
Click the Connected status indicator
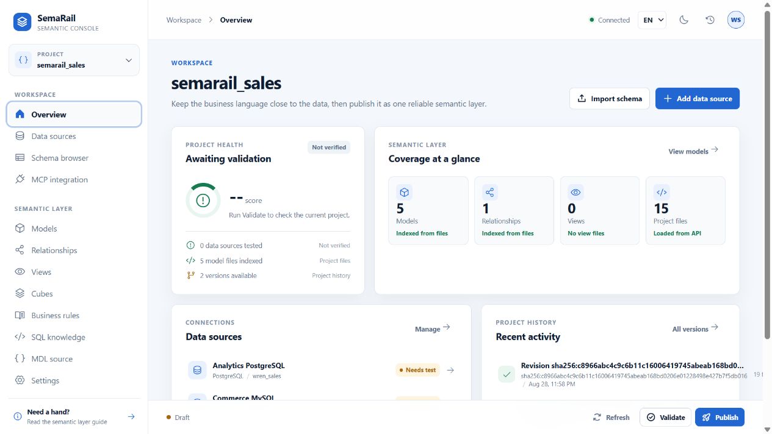click(x=610, y=20)
